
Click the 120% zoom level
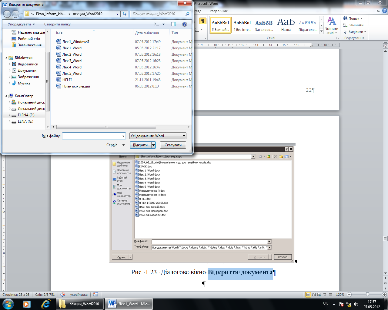tap(340, 295)
